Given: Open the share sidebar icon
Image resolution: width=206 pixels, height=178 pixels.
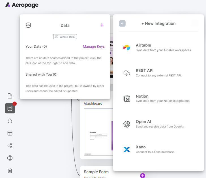Looking at the screenshot, I should (10, 146).
